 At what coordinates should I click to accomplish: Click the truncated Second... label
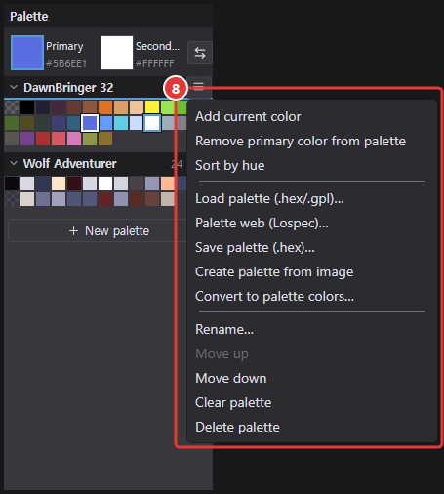pos(157,46)
